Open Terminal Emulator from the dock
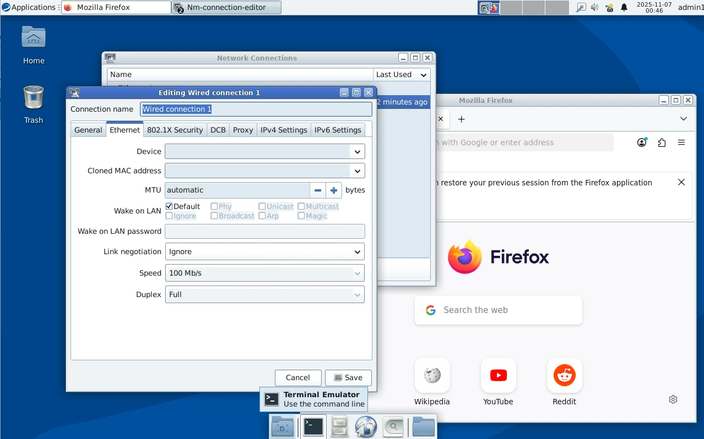 313,426
